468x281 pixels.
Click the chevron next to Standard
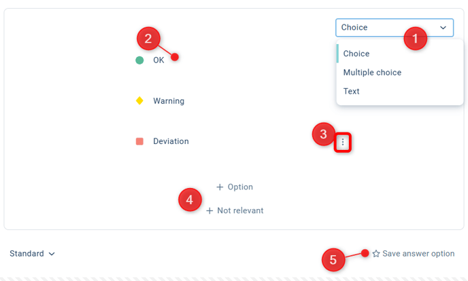tap(52, 254)
